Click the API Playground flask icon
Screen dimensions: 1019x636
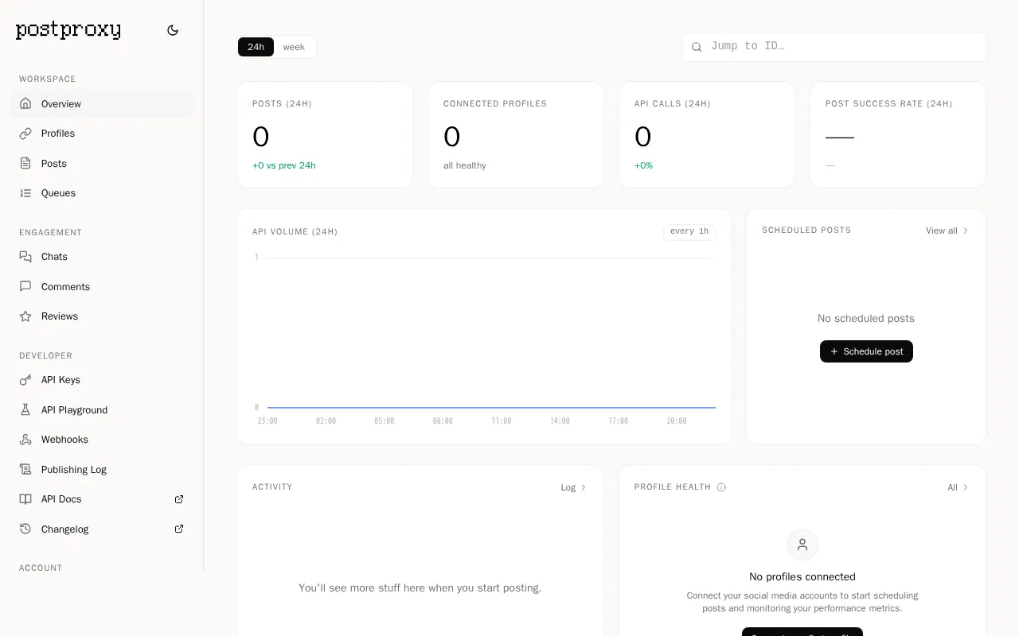(25, 409)
